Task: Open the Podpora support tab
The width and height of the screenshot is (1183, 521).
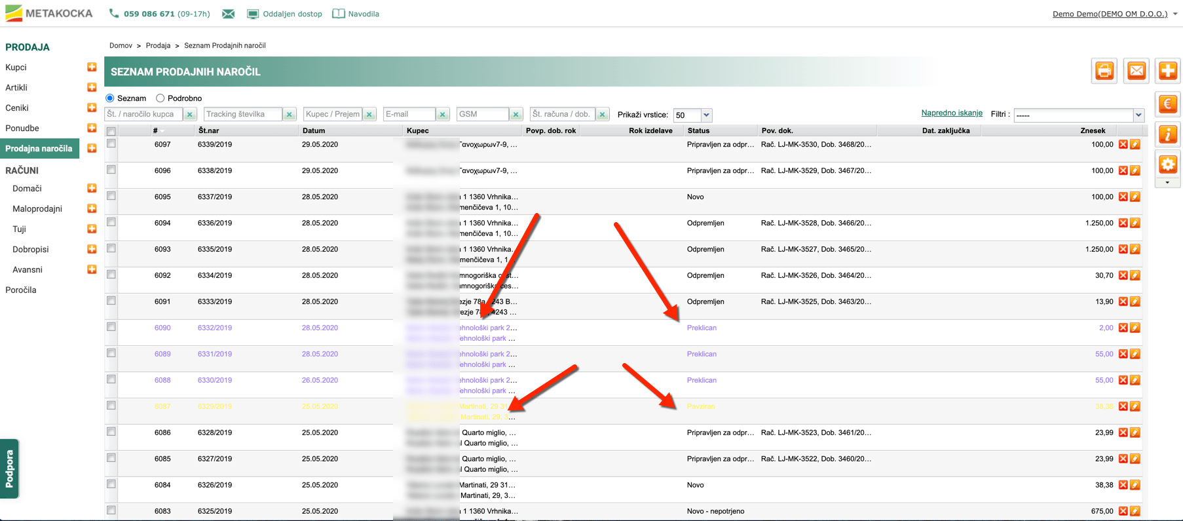Action: click(x=9, y=469)
